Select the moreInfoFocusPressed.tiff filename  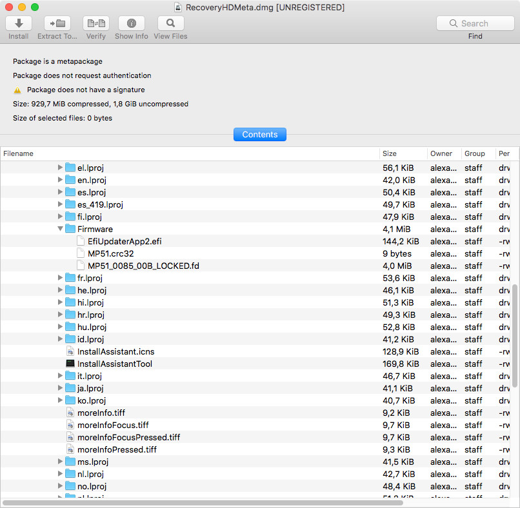(128, 438)
